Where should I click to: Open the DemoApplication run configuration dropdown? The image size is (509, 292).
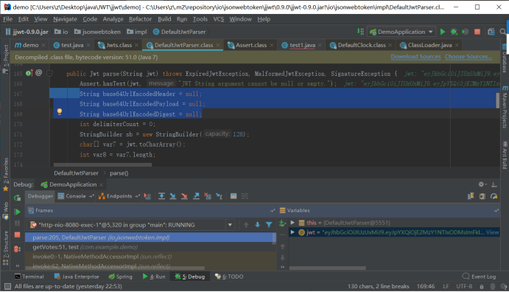coord(401,32)
